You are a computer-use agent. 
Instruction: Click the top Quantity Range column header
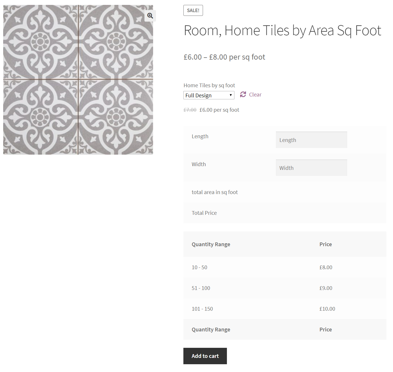(x=211, y=244)
